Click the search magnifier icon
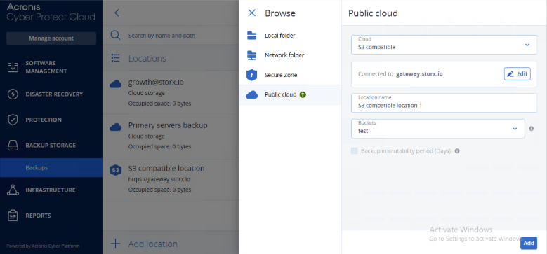 (115, 36)
